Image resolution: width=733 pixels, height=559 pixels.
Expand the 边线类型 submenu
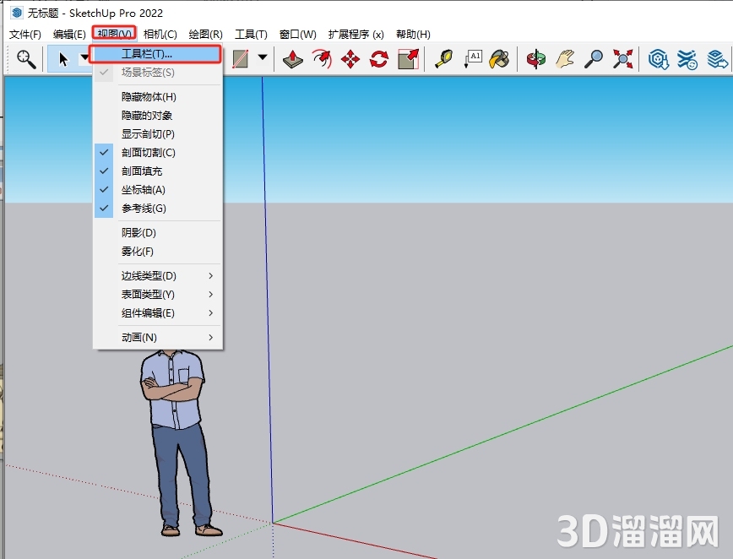pyautogui.click(x=146, y=275)
